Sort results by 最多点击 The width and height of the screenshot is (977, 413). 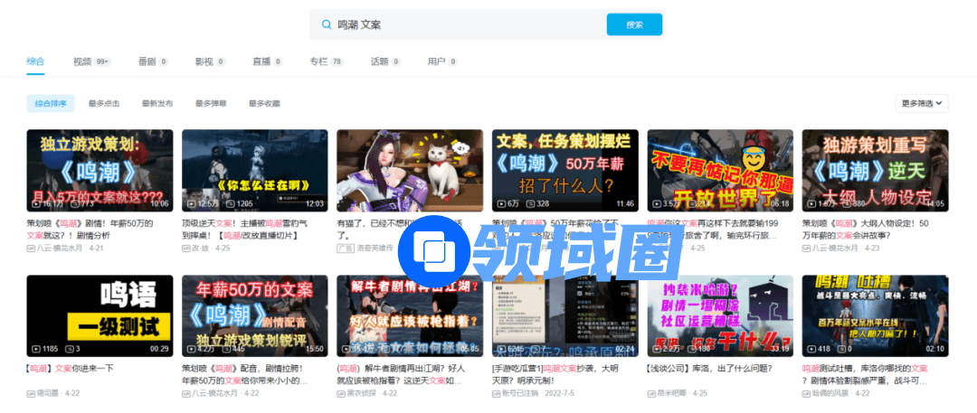(x=104, y=104)
